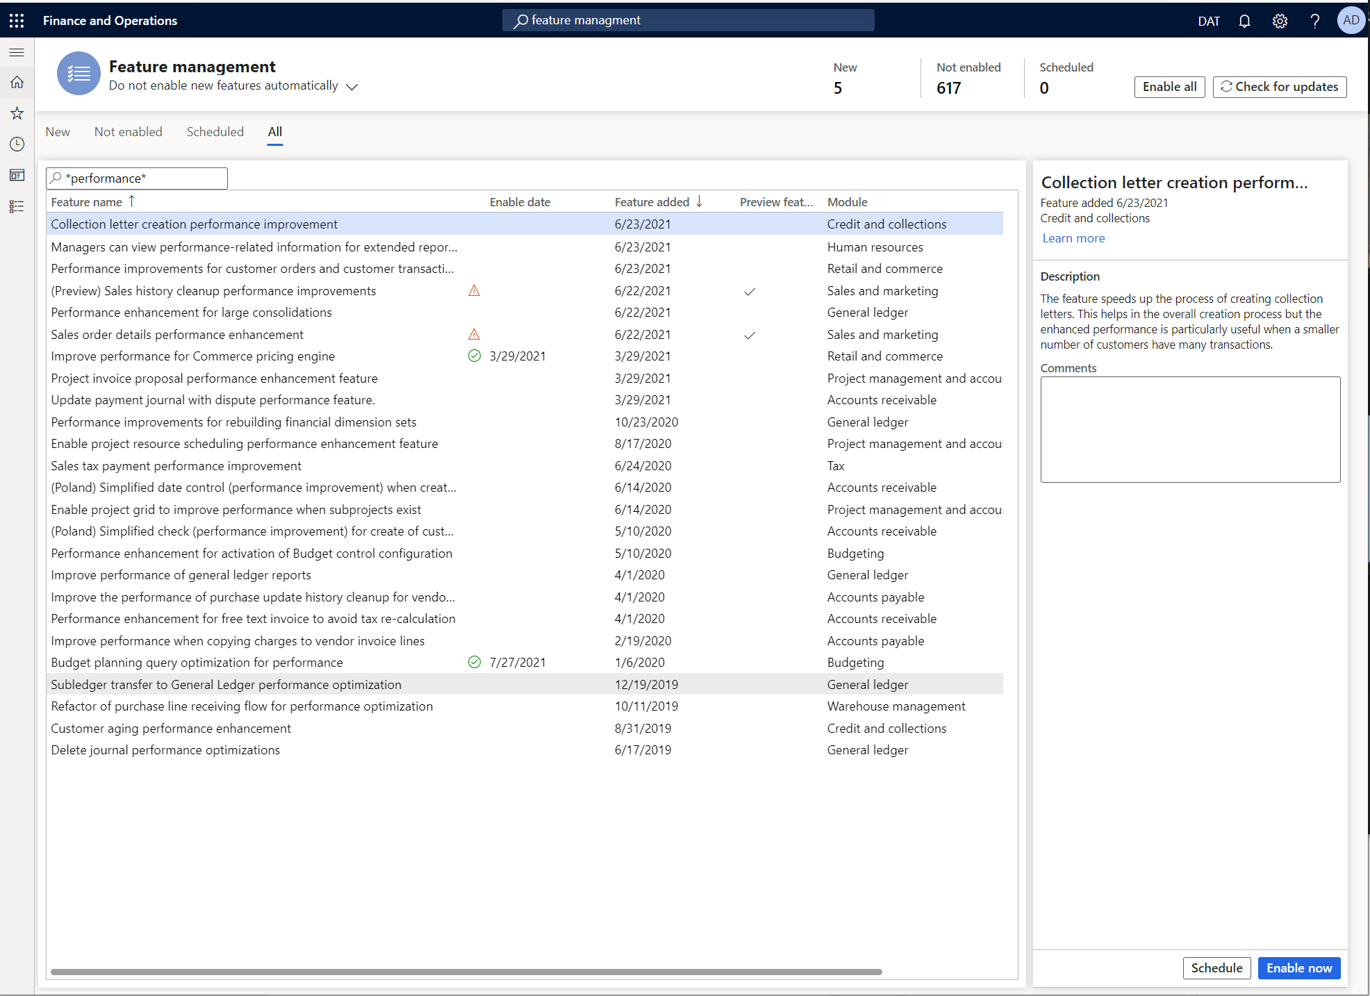Click the horizontal scrollbar under the grid
Viewport: 1370px width, 996px height.
pyautogui.click(x=465, y=972)
